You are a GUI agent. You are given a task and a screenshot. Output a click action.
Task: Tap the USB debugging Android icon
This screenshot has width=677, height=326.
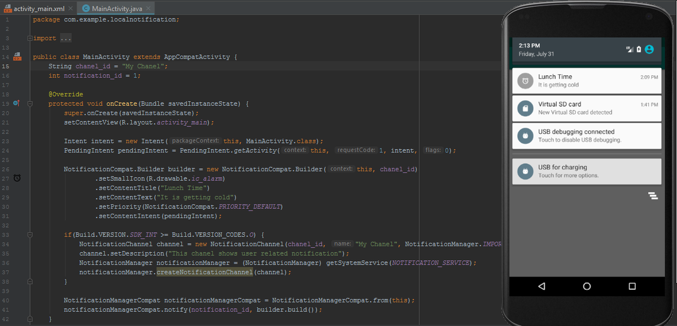[x=525, y=136]
